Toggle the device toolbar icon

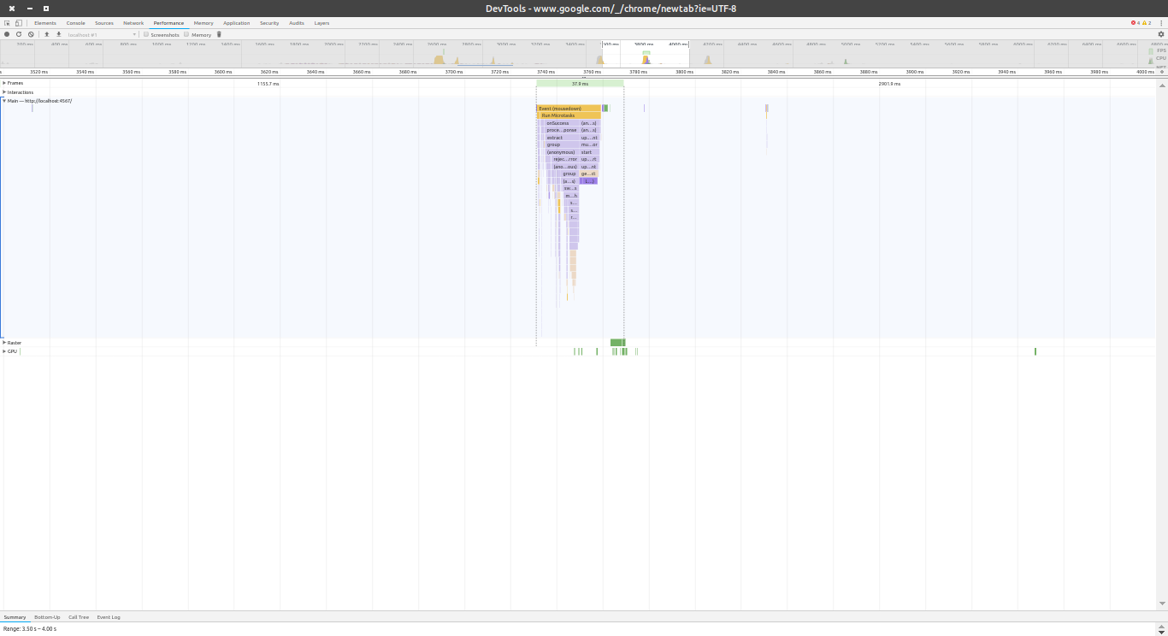pyautogui.click(x=19, y=23)
